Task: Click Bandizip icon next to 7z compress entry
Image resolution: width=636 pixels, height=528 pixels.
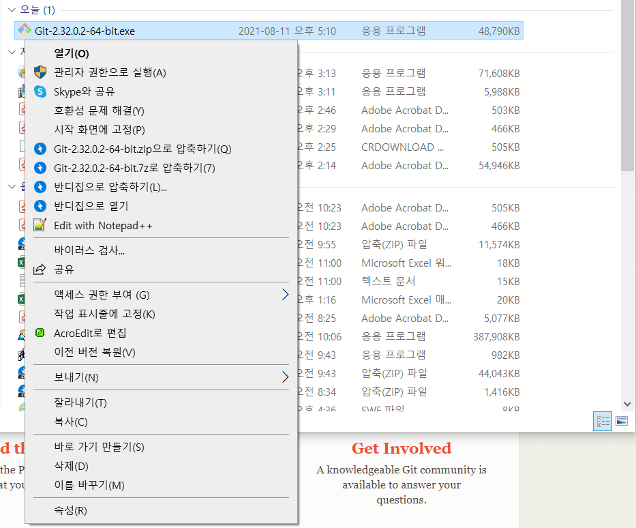Action: 40,168
